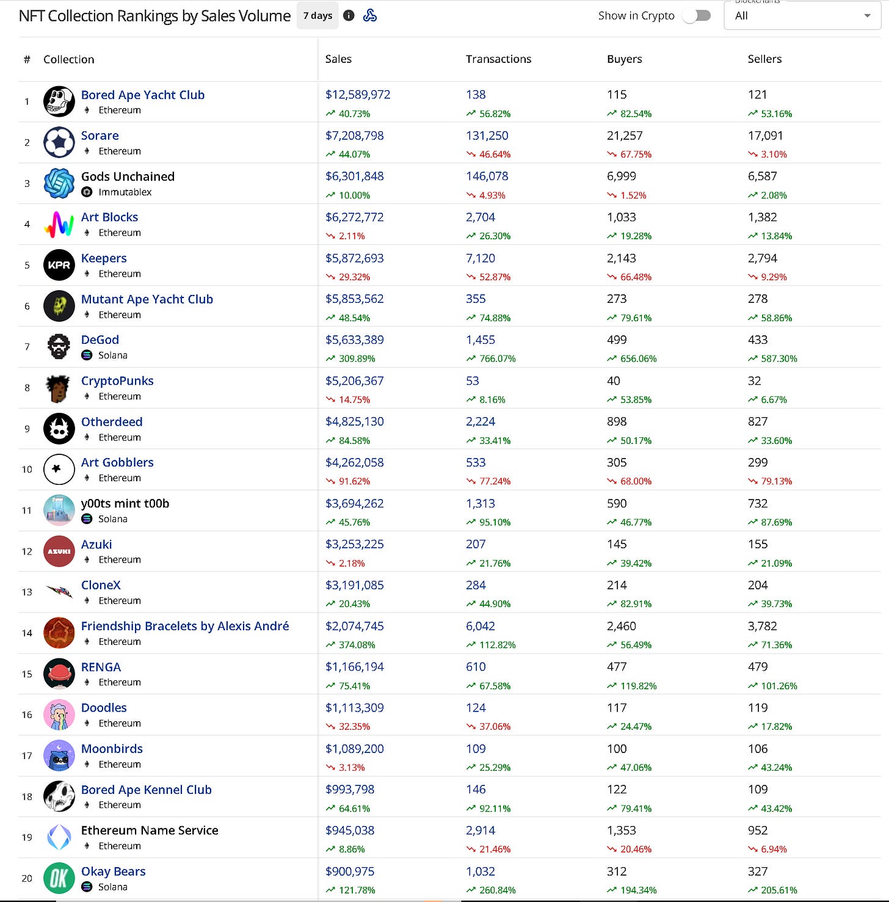Image resolution: width=889 pixels, height=902 pixels.
Task: Click the CloneX collection logo
Action: 59,592
